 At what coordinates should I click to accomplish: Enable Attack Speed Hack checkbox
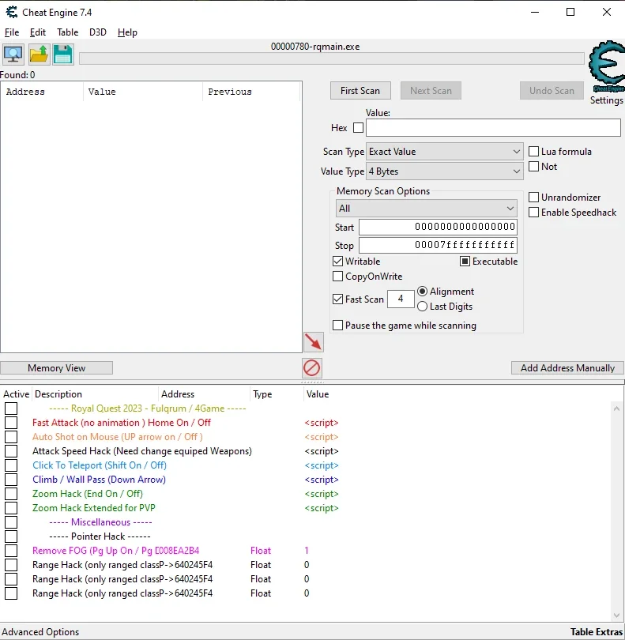pyautogui.click(x=11, y=451)
